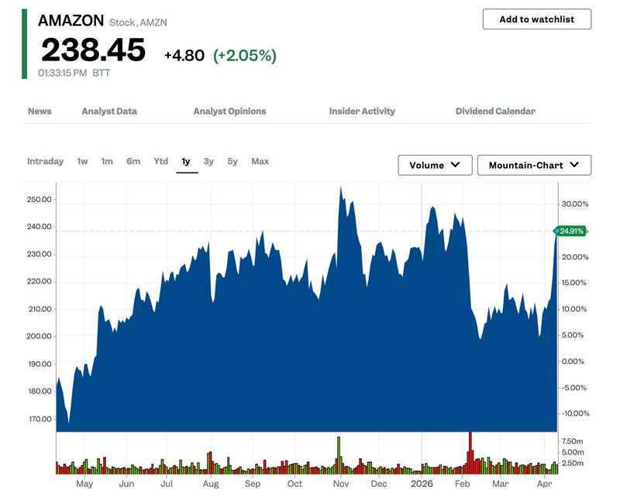Select the 1m chart range

(107, 161)
